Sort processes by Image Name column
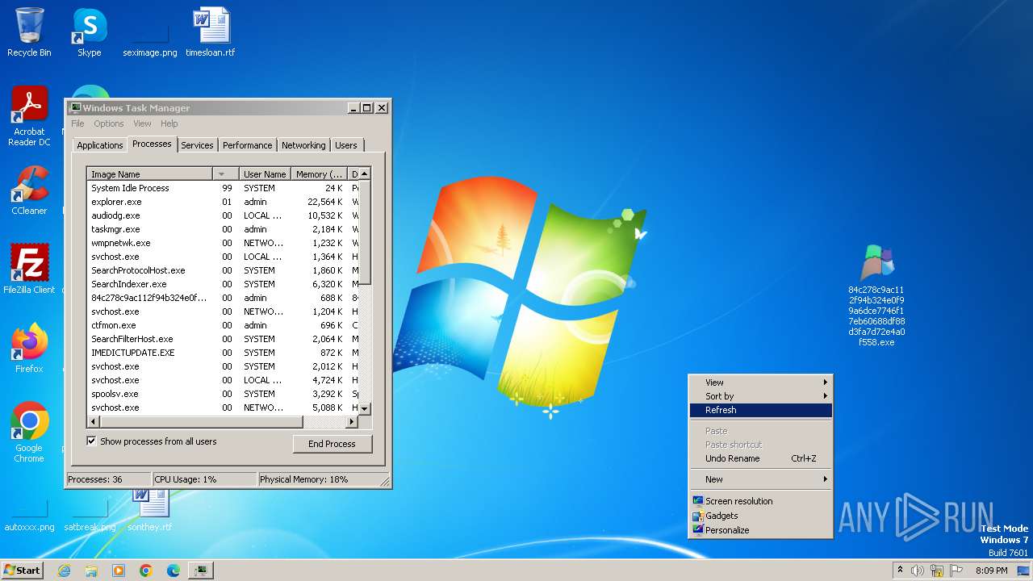The width and height of the screenshot is (1033, 581). (150, 173)
